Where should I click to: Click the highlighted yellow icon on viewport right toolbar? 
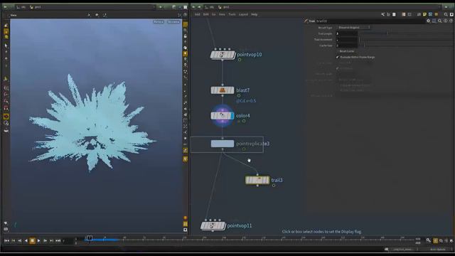pyautogui.click(x=186, y=54)
